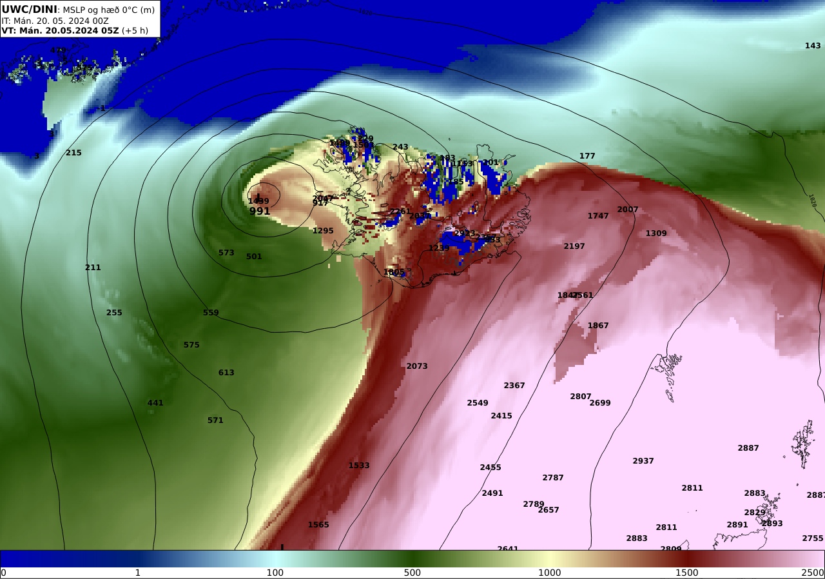Select the height value 255
Screen dimensions: 825x579
(x=114, y=313)
